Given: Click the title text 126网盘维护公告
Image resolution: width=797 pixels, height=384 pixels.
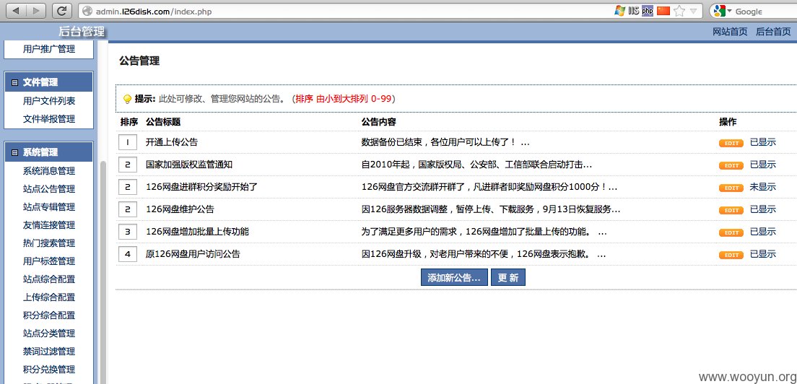Looking at the screenshot, I should click(180, 209).
